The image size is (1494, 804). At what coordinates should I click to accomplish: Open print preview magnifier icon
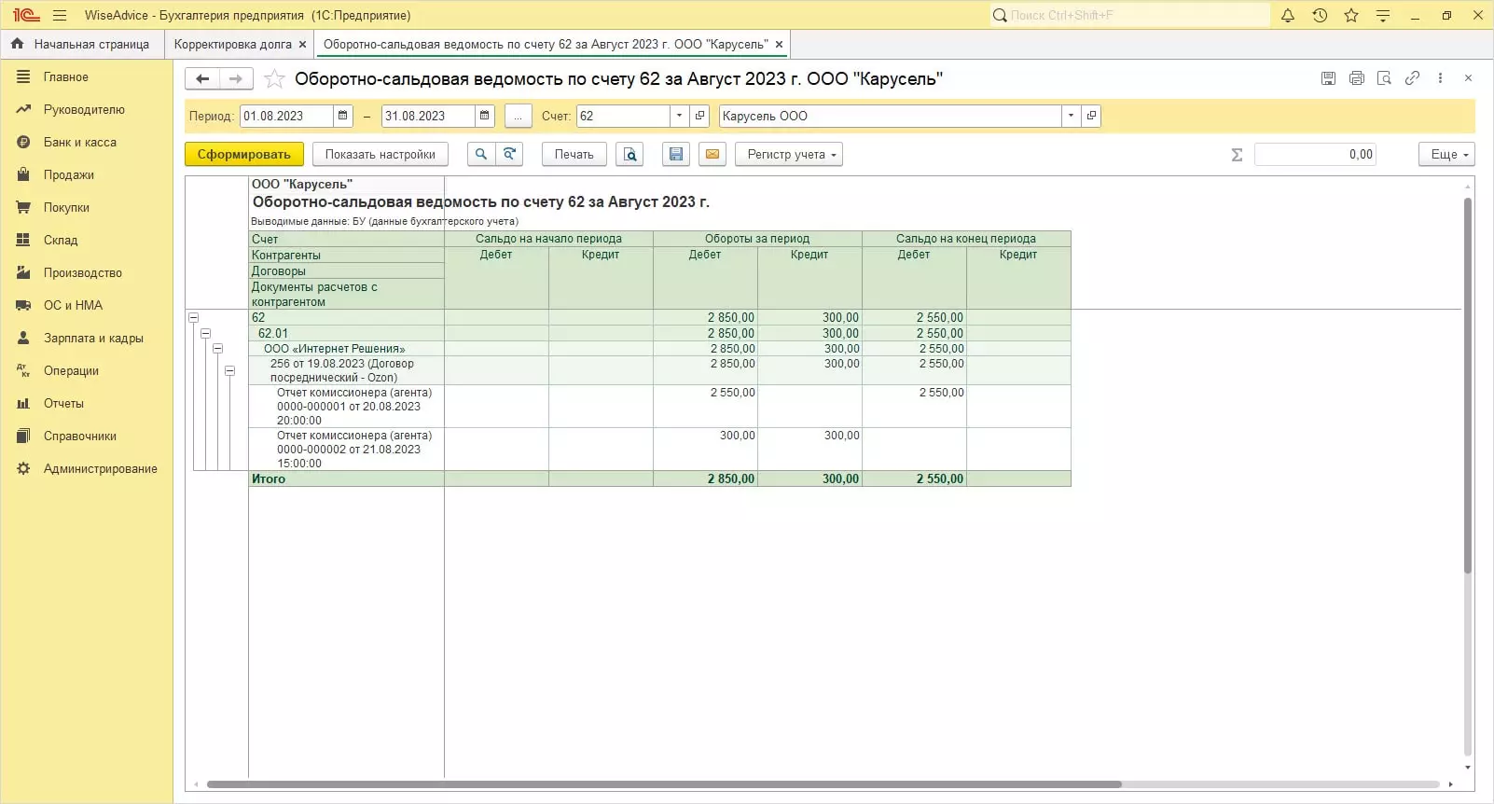click(x=630, y=155)
